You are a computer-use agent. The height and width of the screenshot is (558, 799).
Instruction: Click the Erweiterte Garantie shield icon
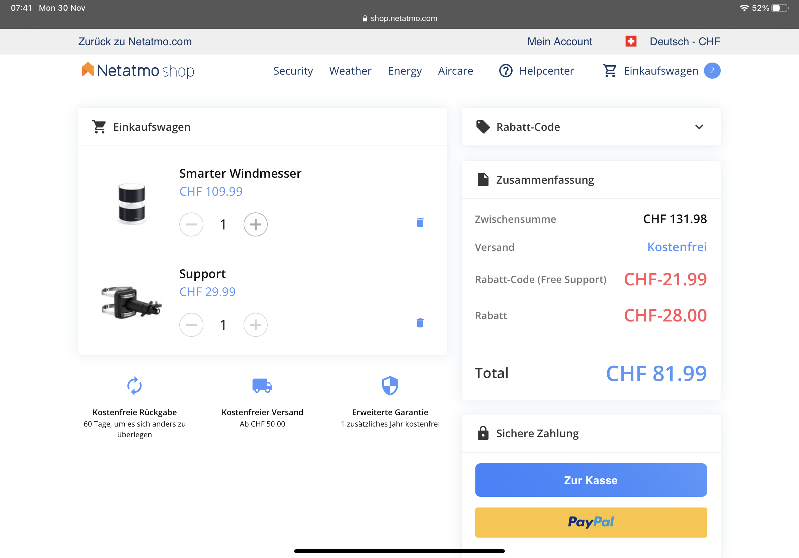tap(390, 385)
